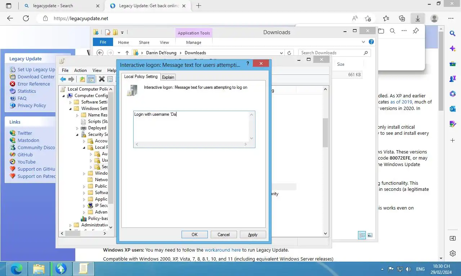Screen dimensions: 461x276
Task: Open Edge Favorites list icon
Action: coord(386,18)
